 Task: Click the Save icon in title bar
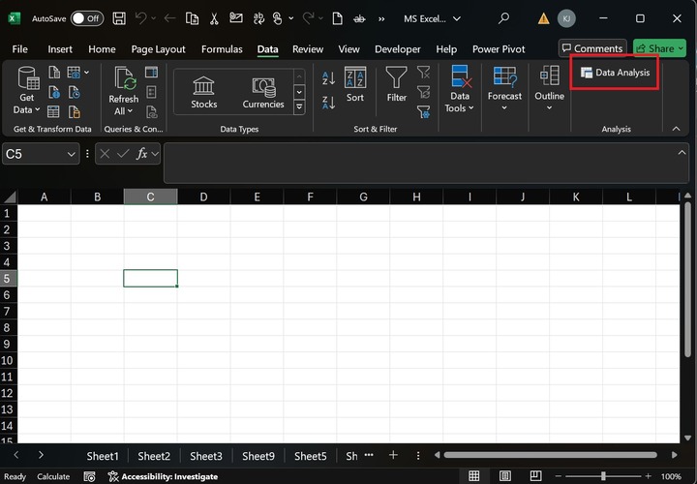[118, 18]
